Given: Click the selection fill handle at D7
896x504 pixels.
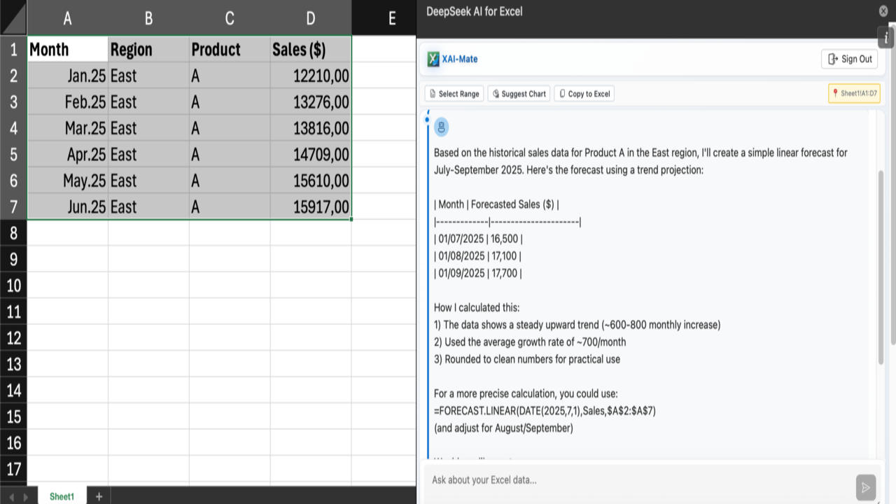Looking at the screenshot, I should coord(351,219).
